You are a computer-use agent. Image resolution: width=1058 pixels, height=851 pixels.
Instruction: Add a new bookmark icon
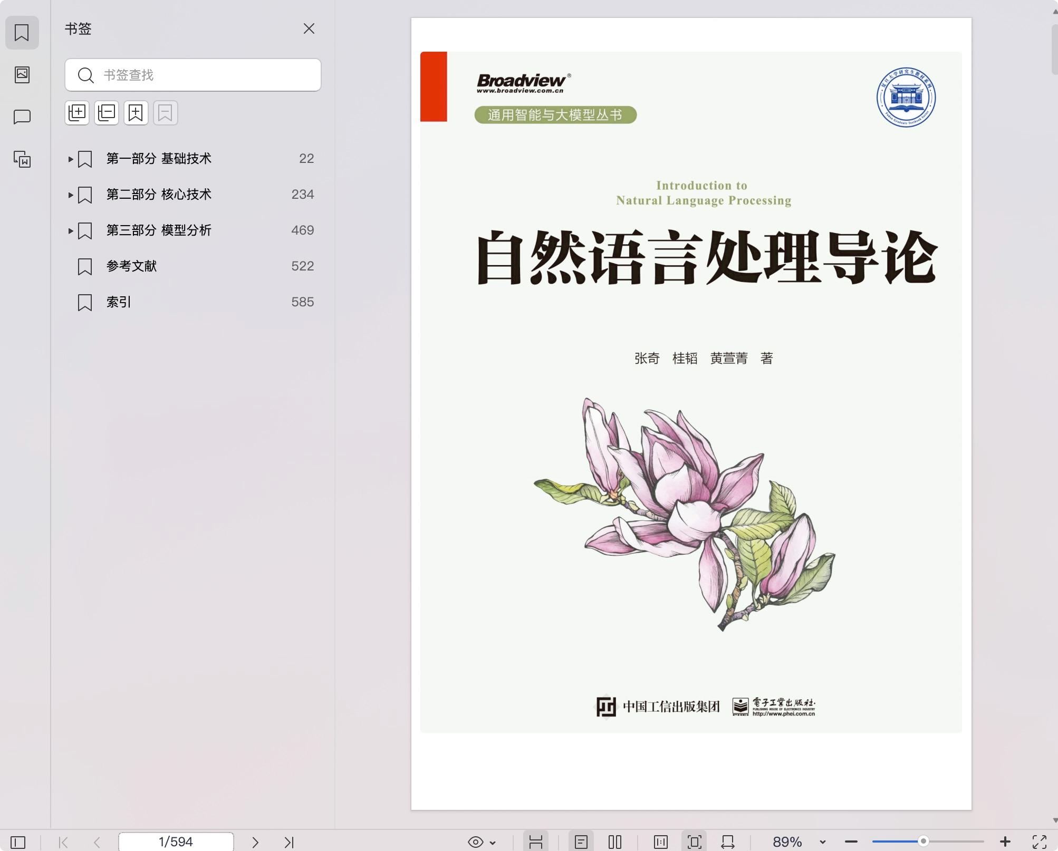pyautogui.click(x=136, y=113)
